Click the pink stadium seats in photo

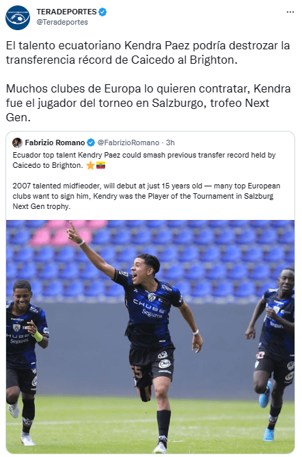(x=67, y=234)
